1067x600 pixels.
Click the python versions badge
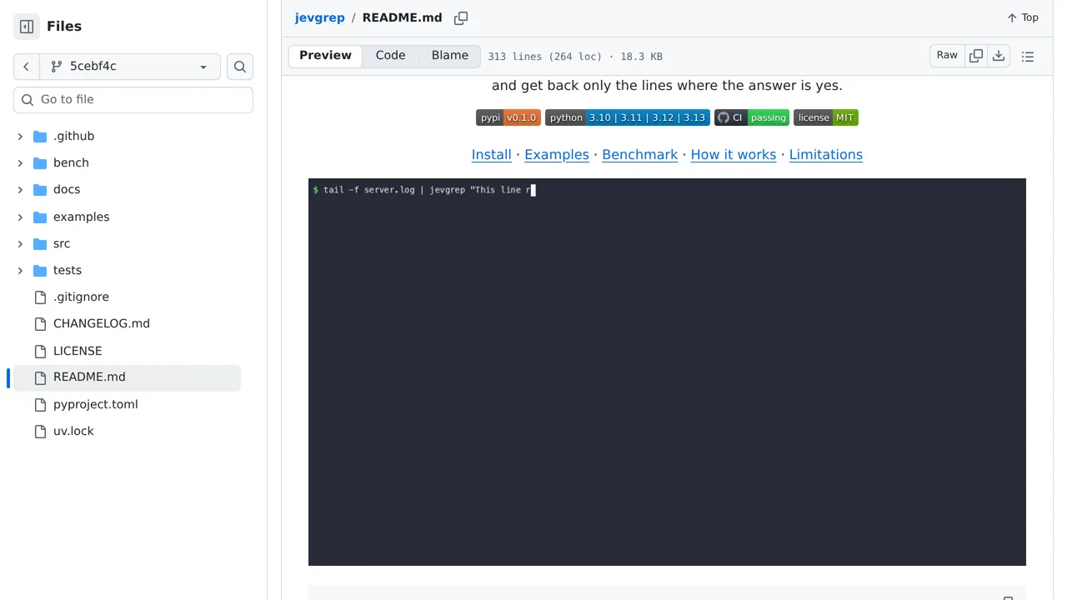tap(628, 117)
